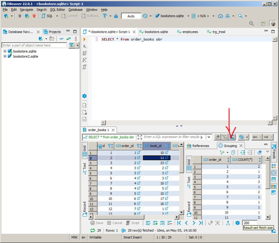Expand the bookstore2.sqlite tree node

coord(5,56)
